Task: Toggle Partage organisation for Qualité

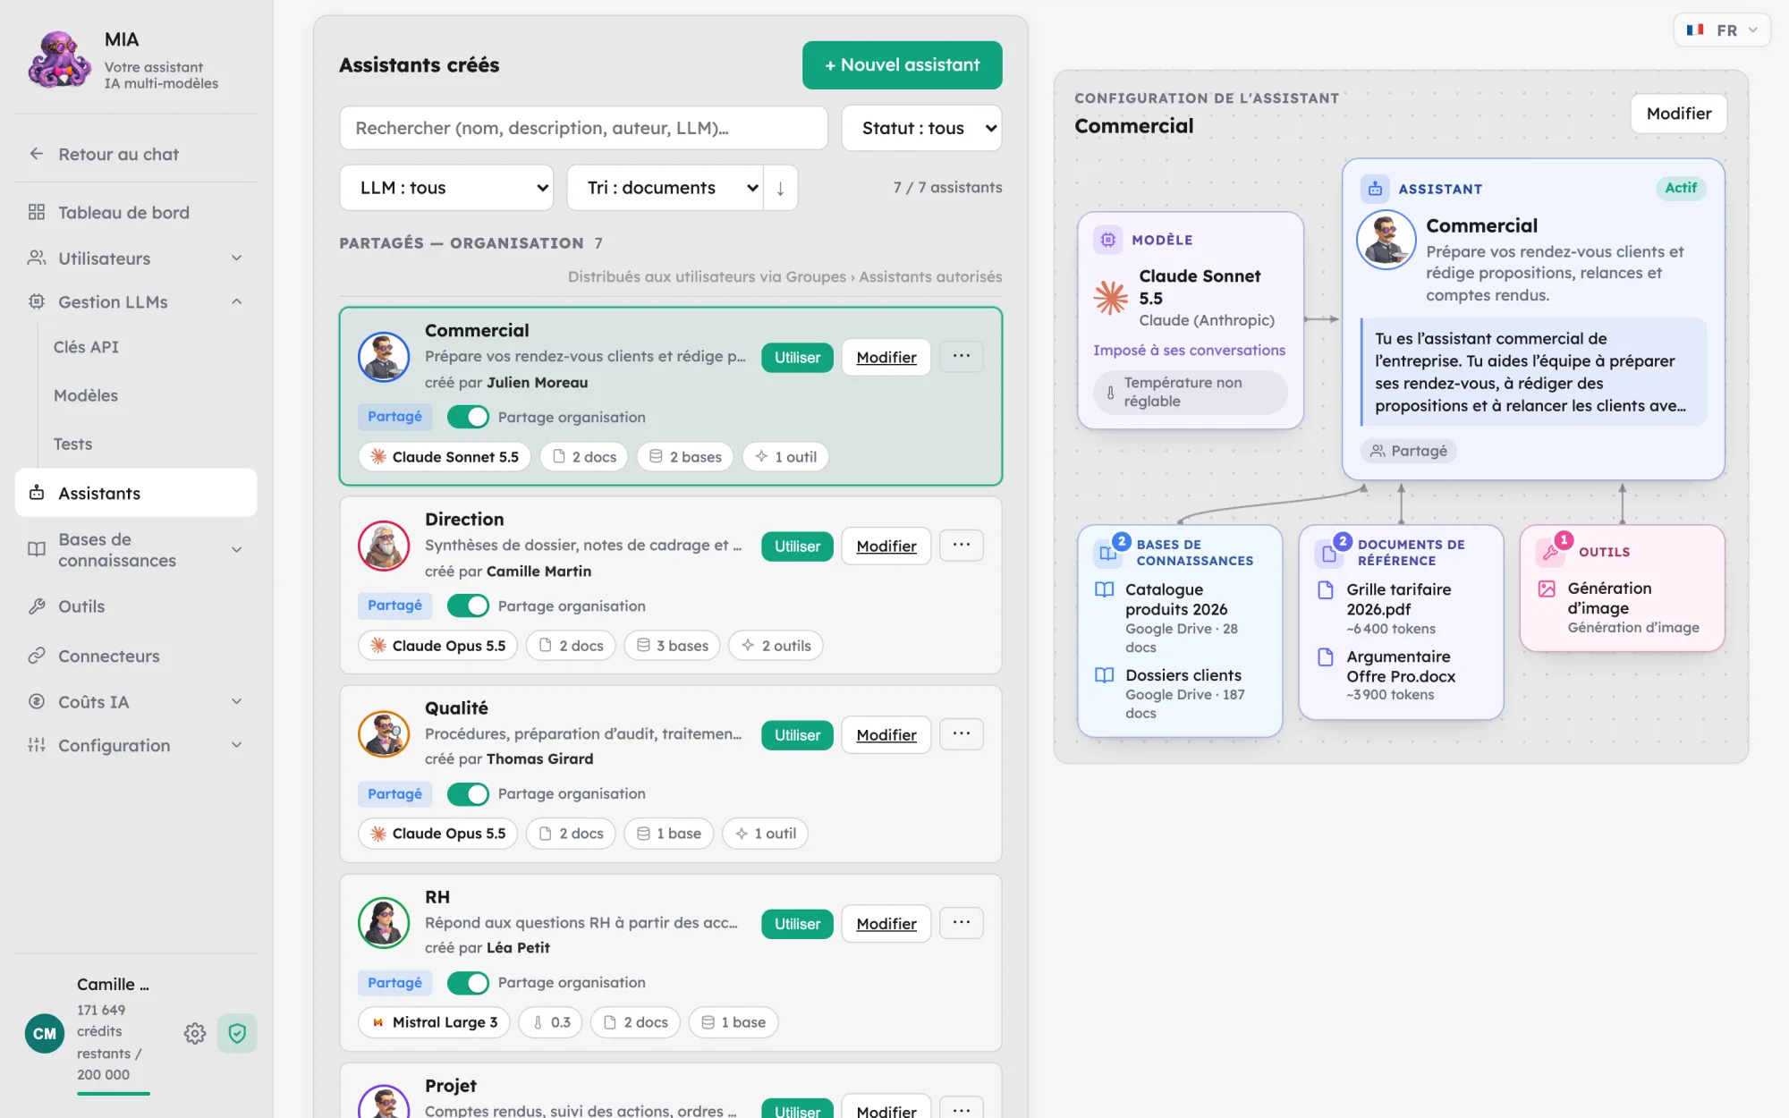Action: coord(468,793)
